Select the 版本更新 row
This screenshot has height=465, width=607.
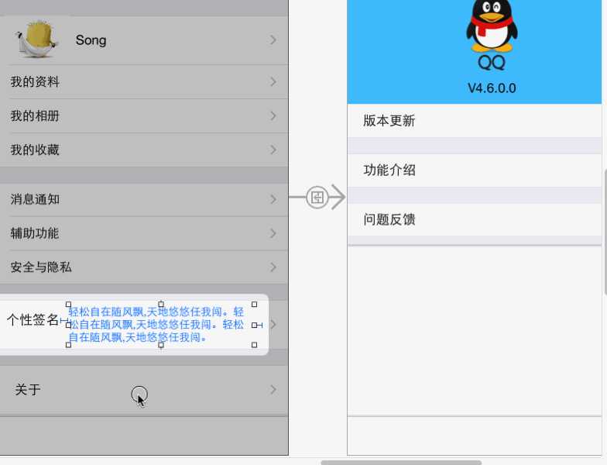click(x=475, y=121)
